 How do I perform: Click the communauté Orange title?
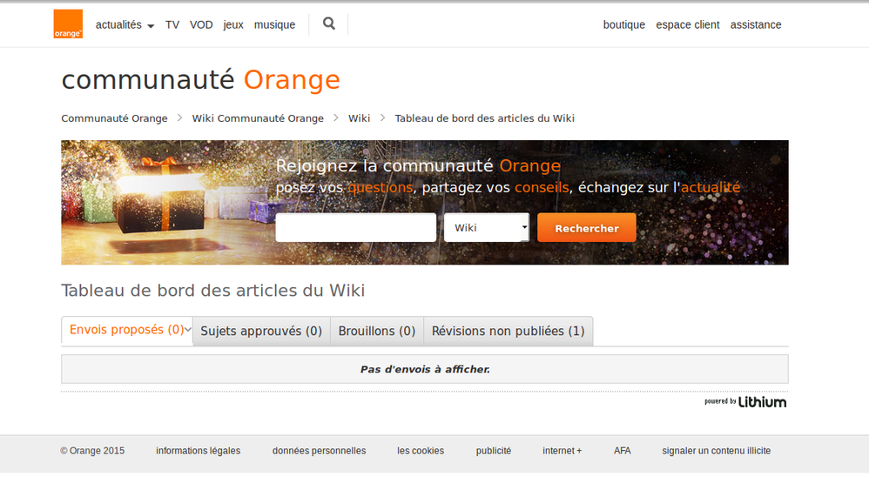(x=200, y=80)
